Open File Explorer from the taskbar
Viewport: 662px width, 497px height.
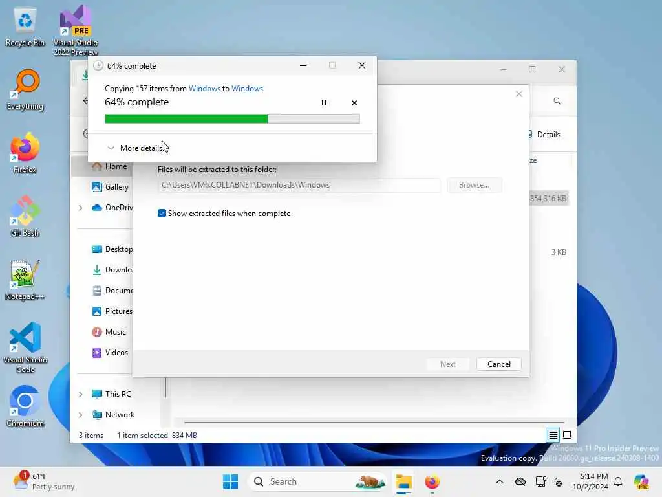(403, 481)
